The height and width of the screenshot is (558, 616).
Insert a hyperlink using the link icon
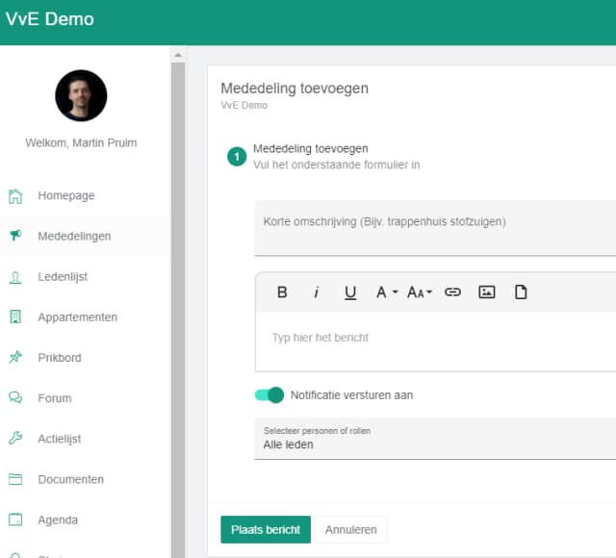pos(452,292)
